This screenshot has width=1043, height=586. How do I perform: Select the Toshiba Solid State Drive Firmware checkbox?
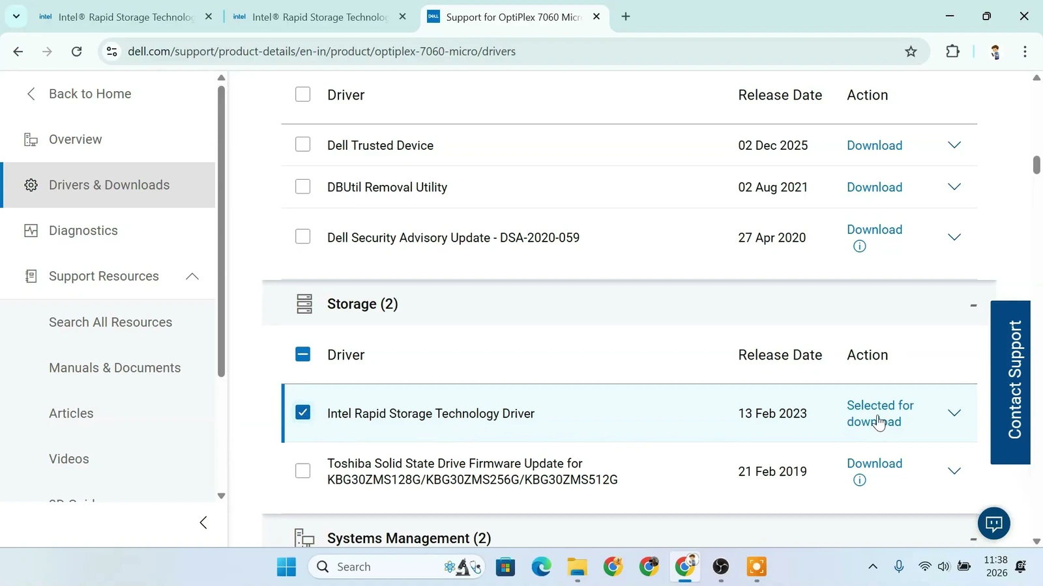pos(302,470)
